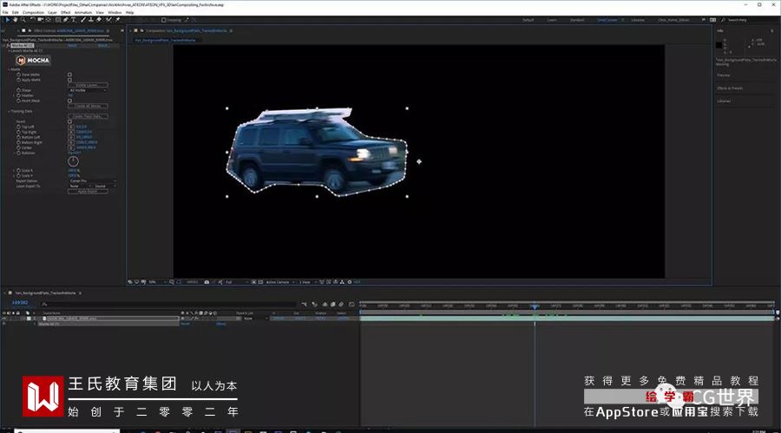Viewport: 781px width, 433px height.
Task: Toggle stopwatch for Scale X
Action: [x=18, y=170]
